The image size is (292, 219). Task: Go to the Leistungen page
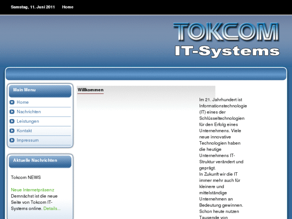pyautogui.click(x=28, y=121)
